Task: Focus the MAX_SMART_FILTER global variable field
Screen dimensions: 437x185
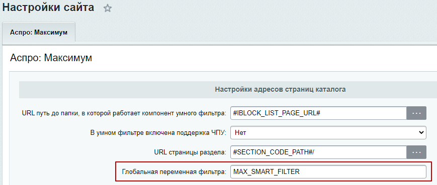Action: [328, 171]
